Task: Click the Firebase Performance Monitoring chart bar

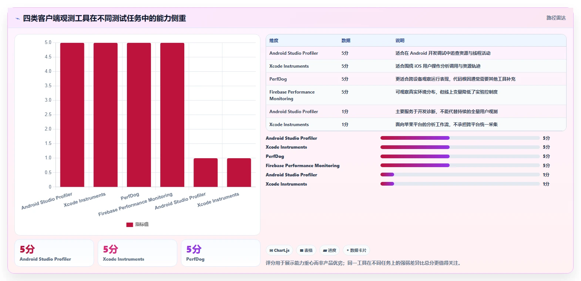Action: coord(172,115)
